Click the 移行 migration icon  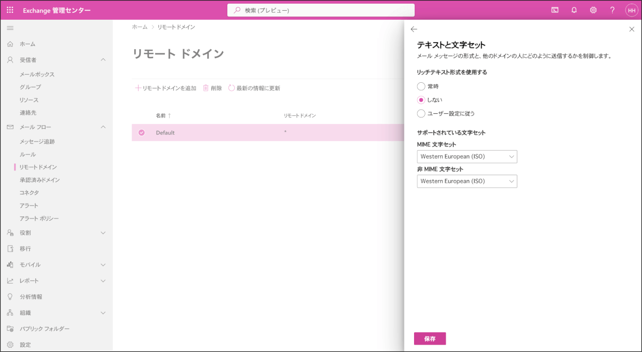[x=10, y=249]
